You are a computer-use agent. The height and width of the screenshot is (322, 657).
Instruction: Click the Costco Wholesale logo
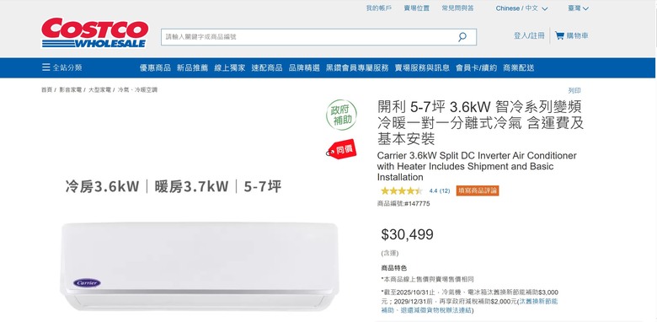point(94,33)
